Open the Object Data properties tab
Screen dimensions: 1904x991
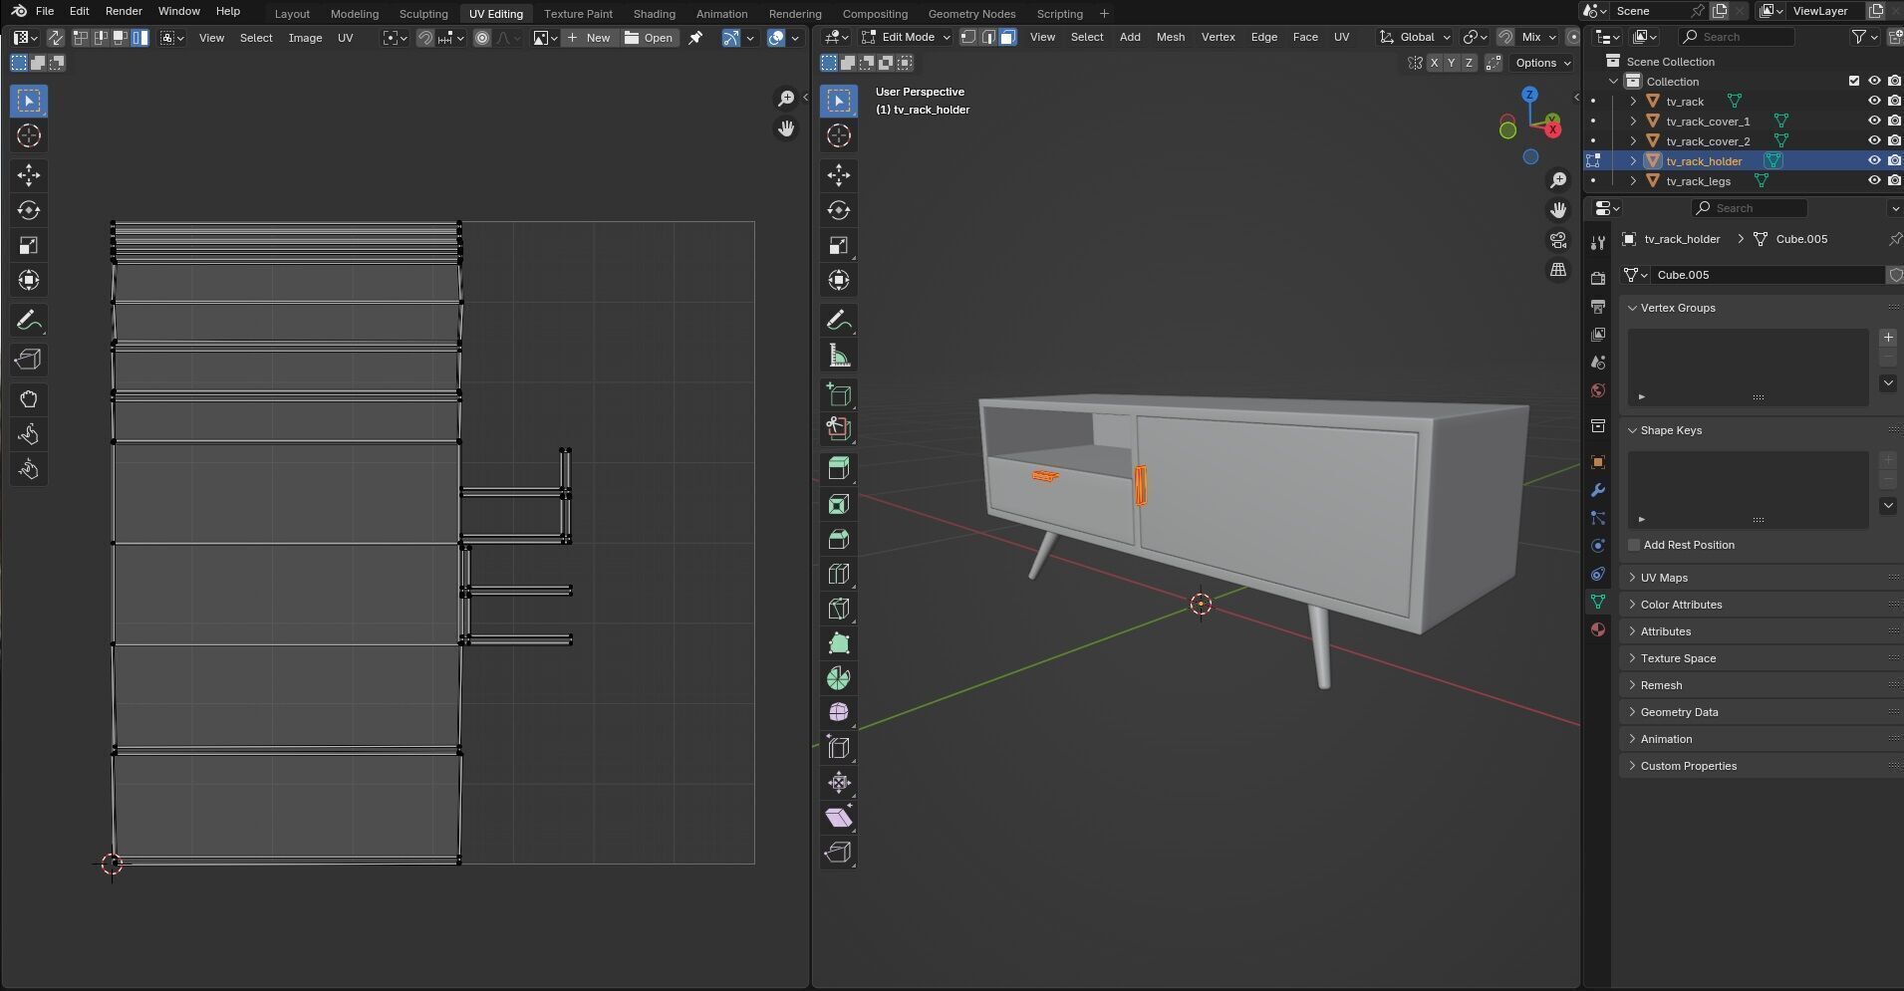pos(1598,602)
